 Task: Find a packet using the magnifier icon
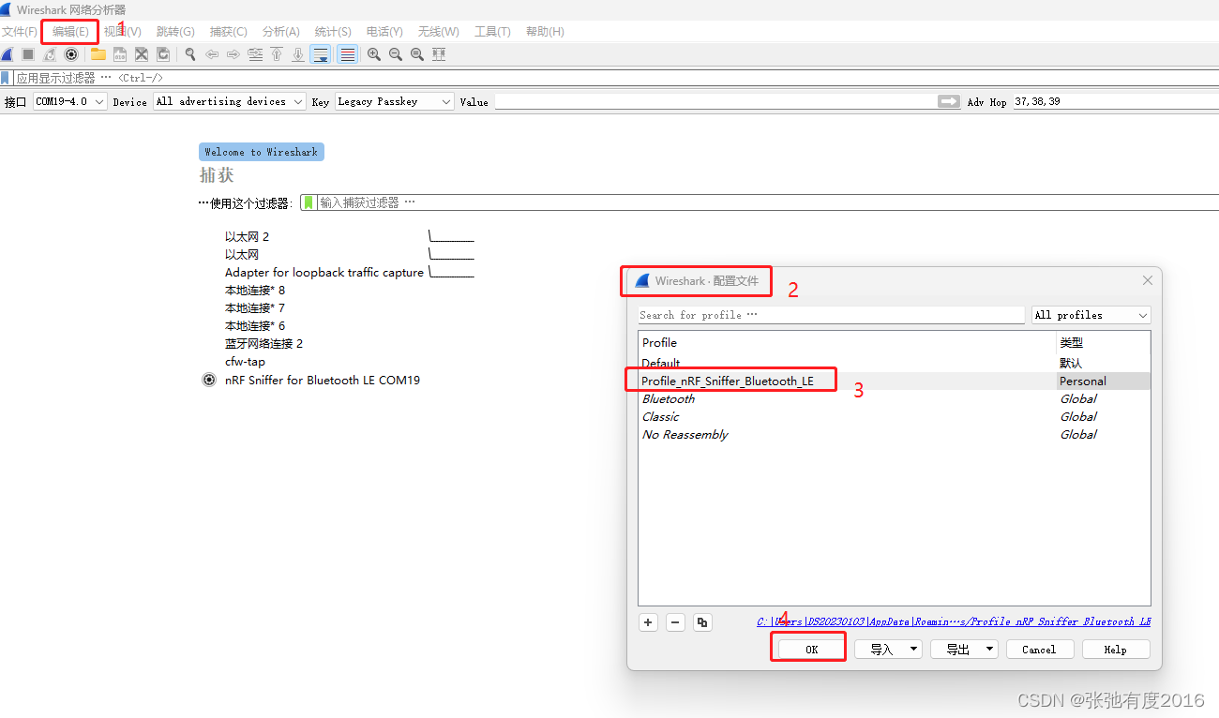190,54
